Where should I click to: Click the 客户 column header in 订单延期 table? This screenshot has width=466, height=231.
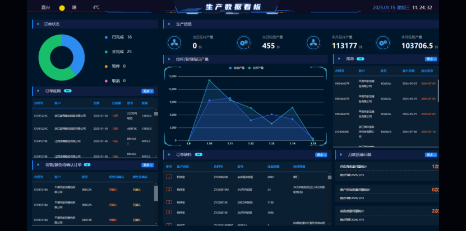coord(57,103)
